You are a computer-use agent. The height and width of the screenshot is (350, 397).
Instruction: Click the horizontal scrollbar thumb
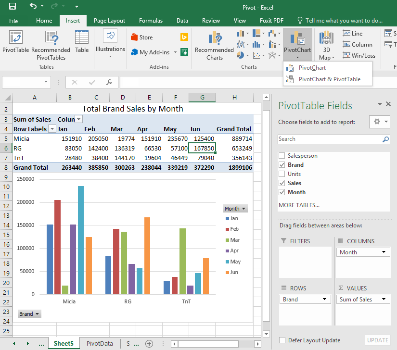(x=208, y=344)
